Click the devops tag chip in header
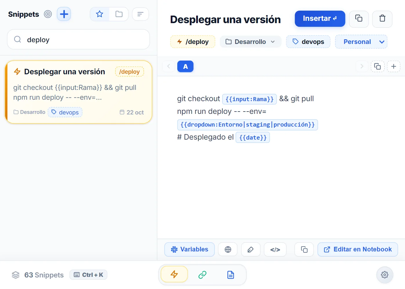Viewport: 405px width, 289px height. pos(308,42)
